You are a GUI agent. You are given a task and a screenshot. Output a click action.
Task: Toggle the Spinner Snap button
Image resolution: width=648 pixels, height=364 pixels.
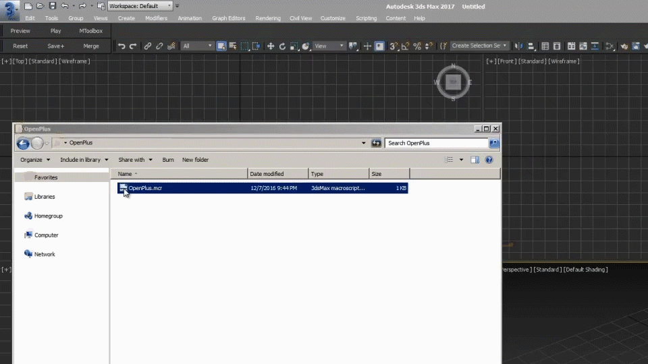tap(429, 47)
